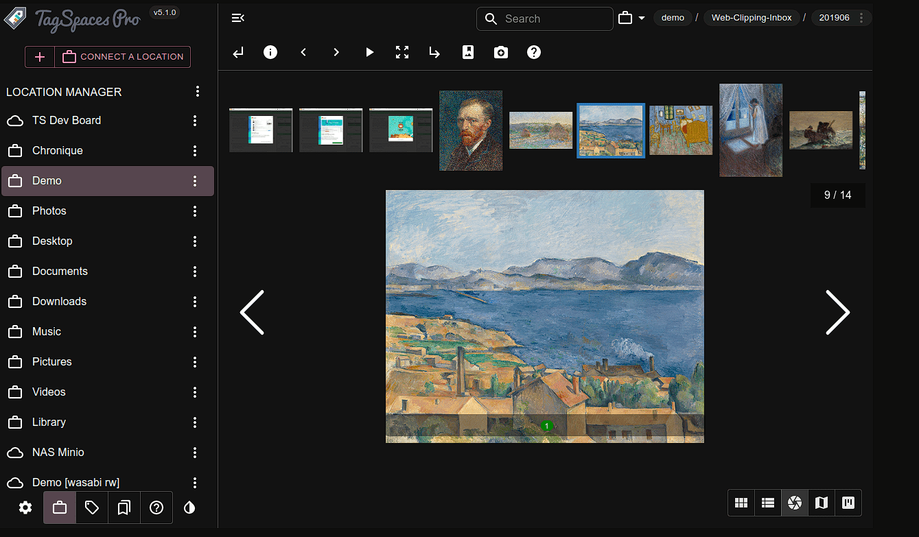
Task: Click the green tag count badge
Action: 547,426
